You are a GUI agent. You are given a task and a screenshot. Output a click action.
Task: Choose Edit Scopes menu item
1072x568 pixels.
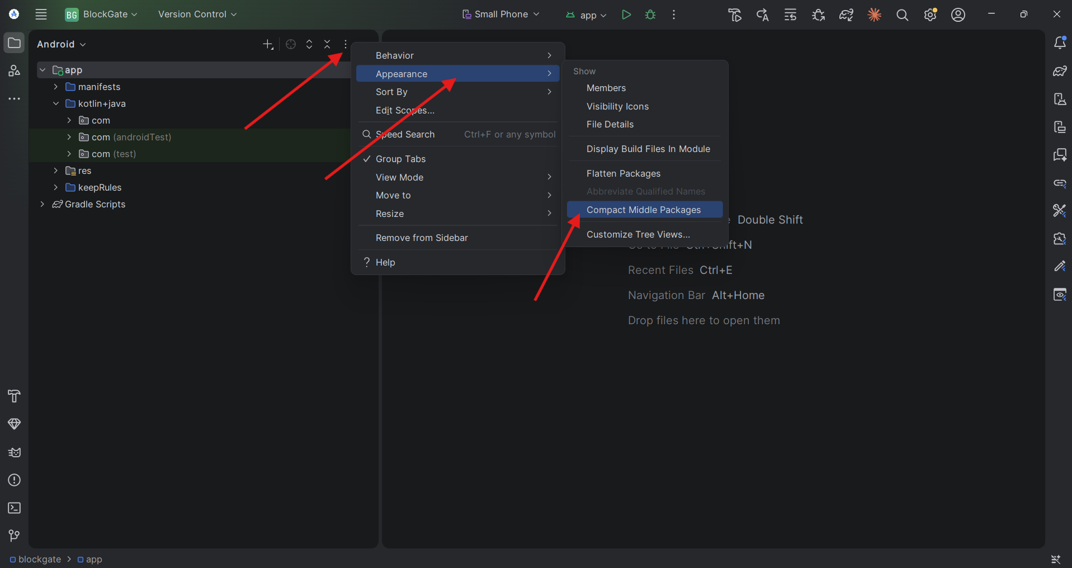click(x=457, y=110)
